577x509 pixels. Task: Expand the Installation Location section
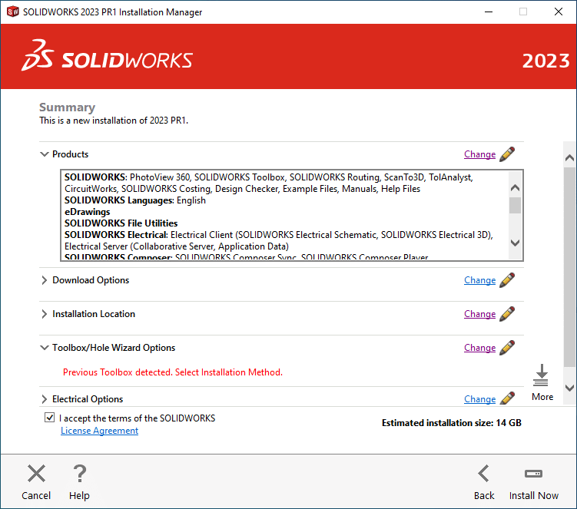44,314
